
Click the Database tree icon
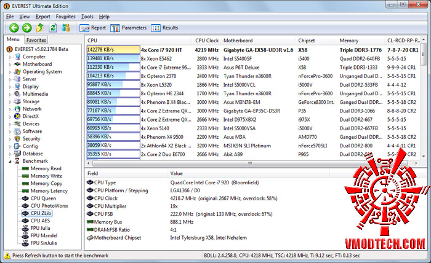[17, 154]
